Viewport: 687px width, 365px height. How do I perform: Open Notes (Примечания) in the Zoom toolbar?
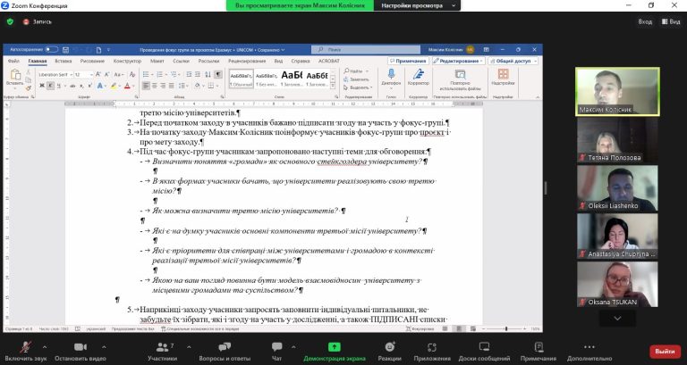(x=539, y=351)
